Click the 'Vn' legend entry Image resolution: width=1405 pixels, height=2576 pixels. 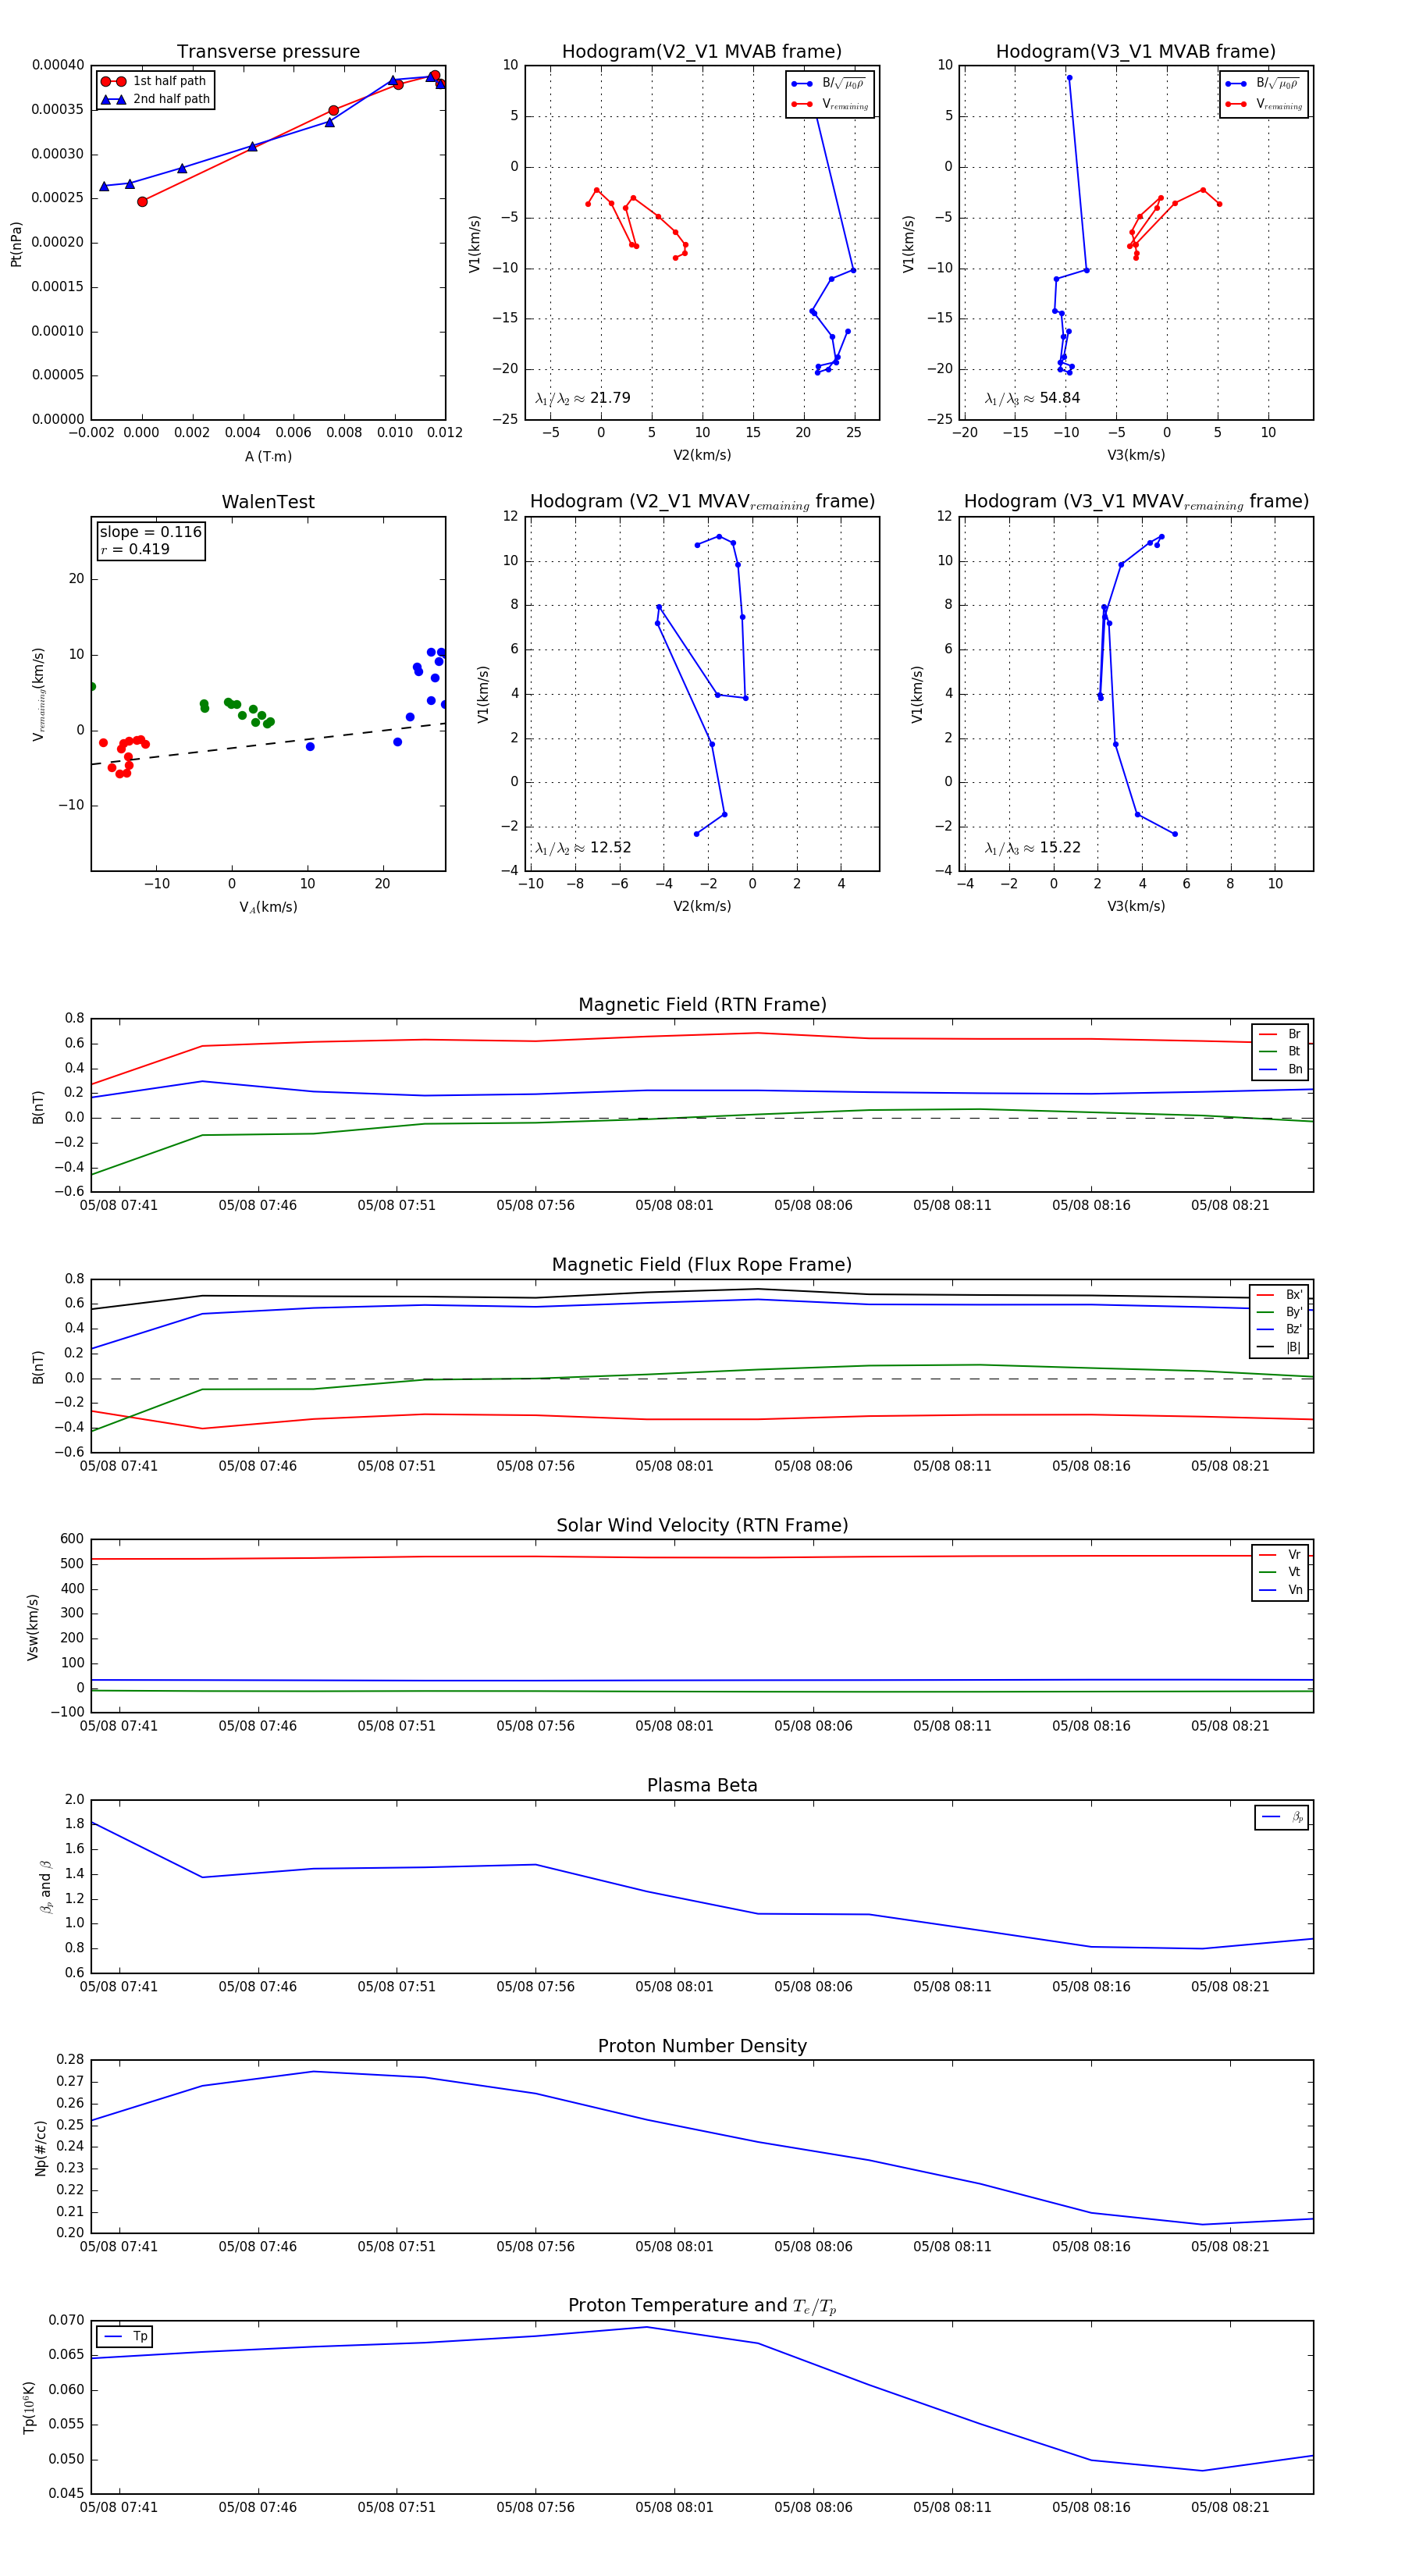[x=1280, y=1590]
